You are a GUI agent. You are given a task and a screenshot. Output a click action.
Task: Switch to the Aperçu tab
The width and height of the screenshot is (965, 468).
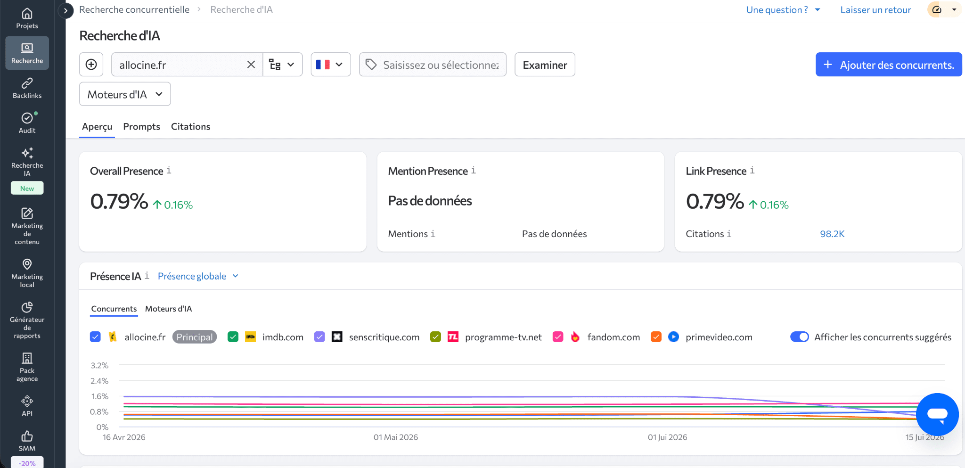click(97, 126)
